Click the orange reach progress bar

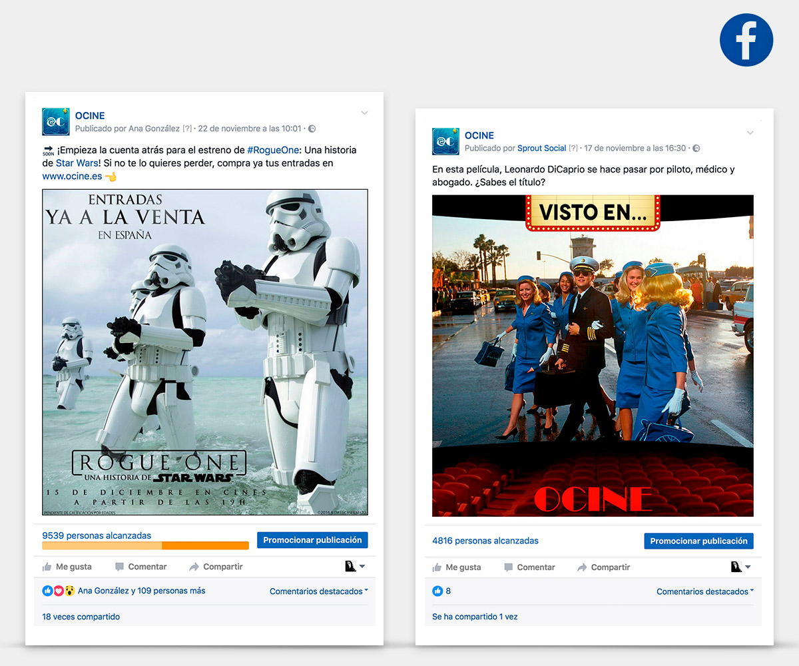coord(145,545)
